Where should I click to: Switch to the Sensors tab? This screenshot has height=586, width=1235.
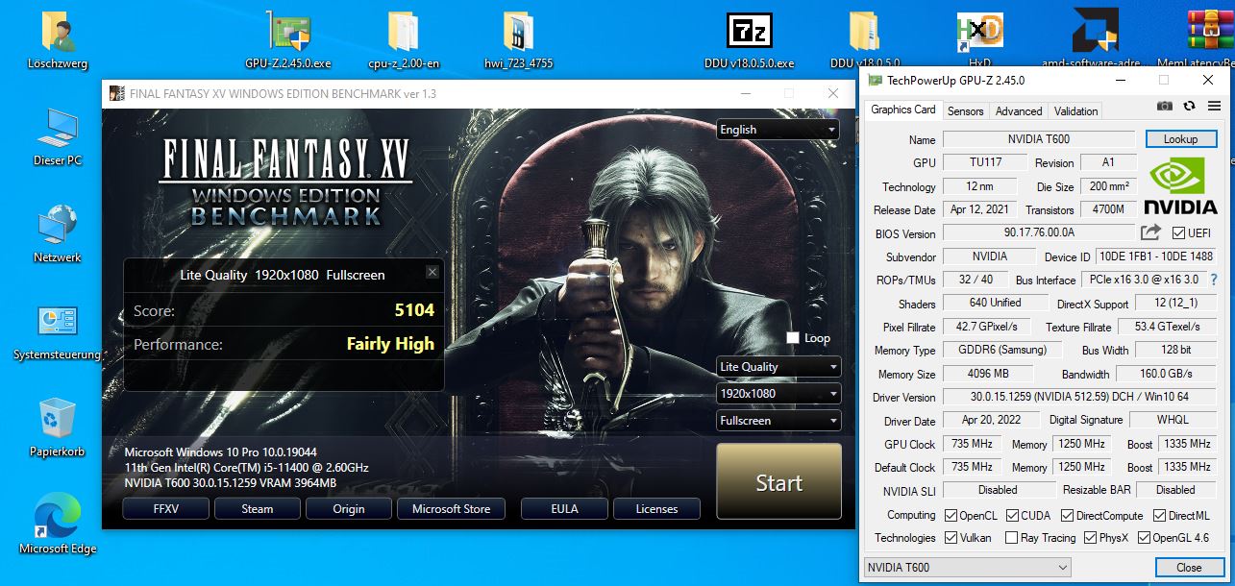(x=965, y=111)
